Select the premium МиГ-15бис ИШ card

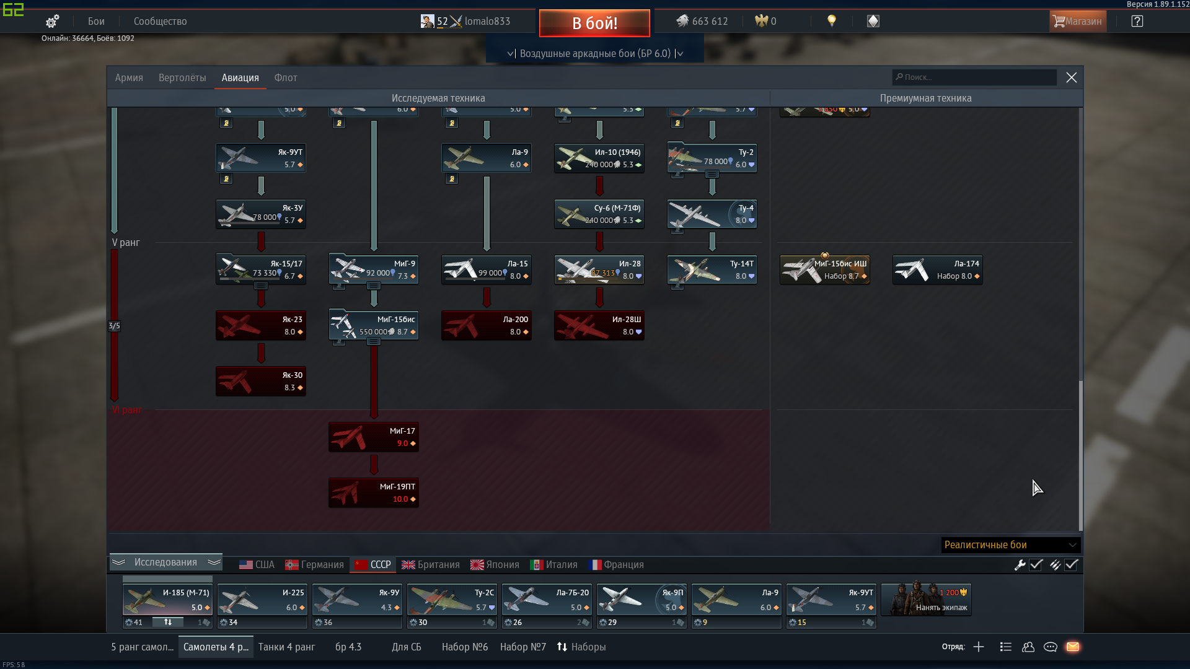(825, 269)
